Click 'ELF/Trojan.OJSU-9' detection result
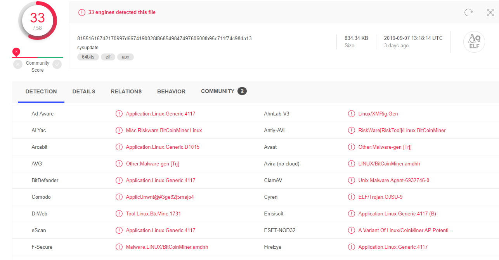This screenshot has height=260, width=499. (x=381, y=197)
